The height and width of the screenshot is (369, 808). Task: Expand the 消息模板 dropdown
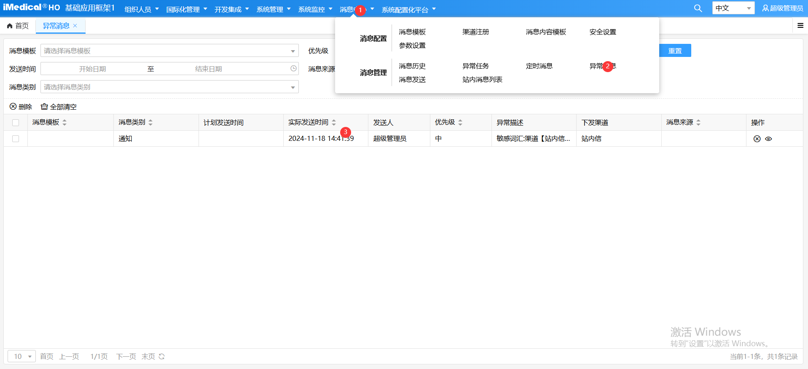293,51
